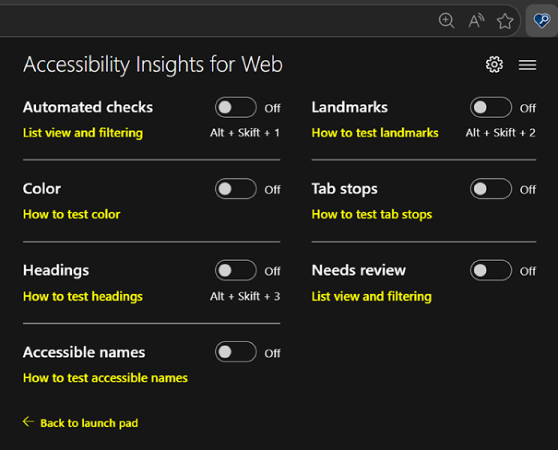The height and width of the screenshot is (450, 558).
Task: Open List view and filtering under Automated checks
Action: 83,133
